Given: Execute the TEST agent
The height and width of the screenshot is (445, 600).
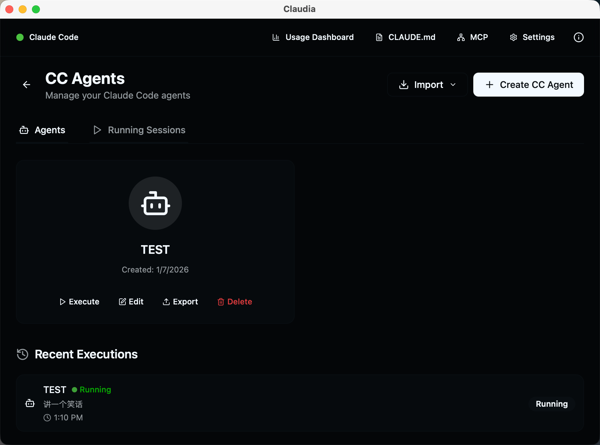Looking at the screenshot, I should point(79,302).
